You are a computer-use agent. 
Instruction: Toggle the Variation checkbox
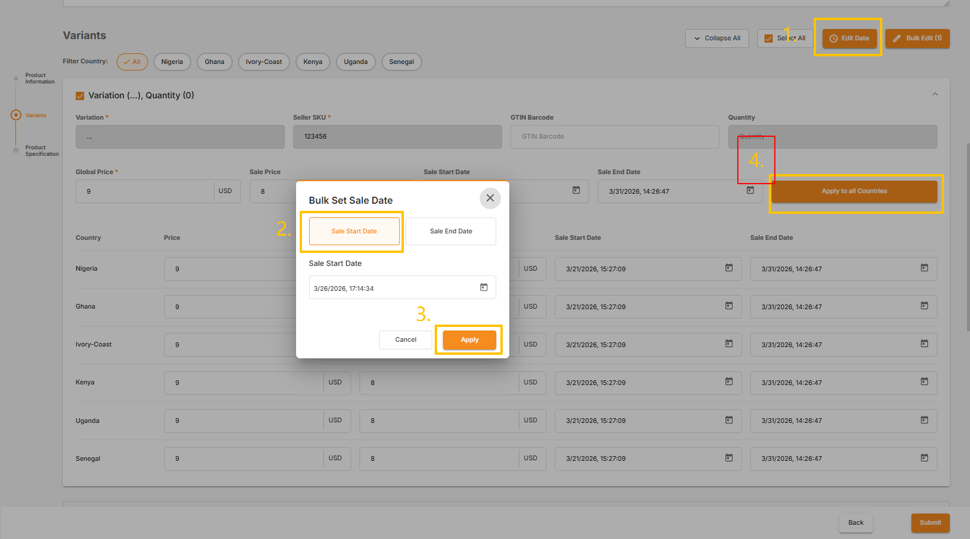[x=80, y=96]
